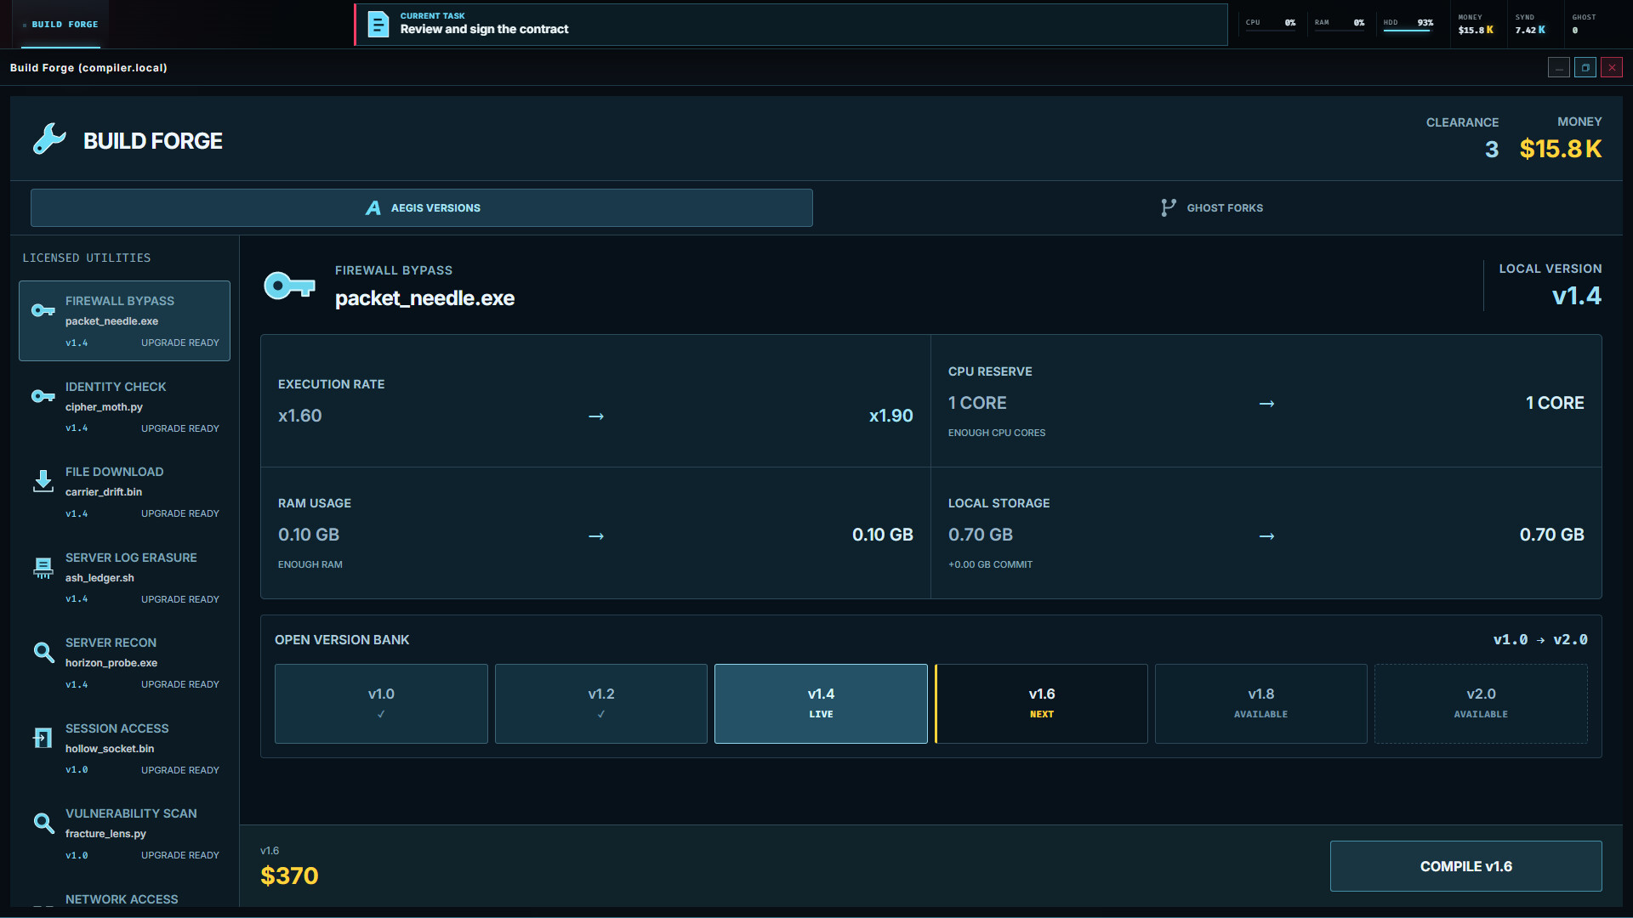Select Server Log Erasure ash_ledger.sh
The height and width of the screenshot is (918, 1633).
click(x=124, y=577)
